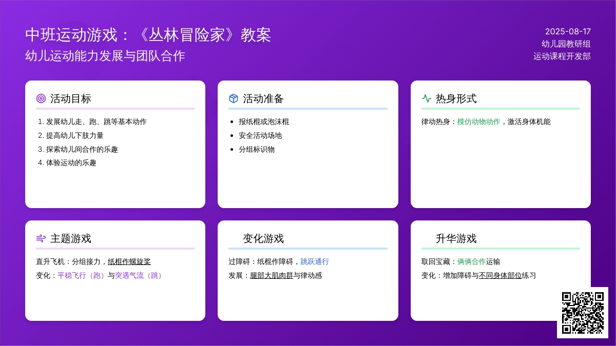Click the 活动准备 card heading
Screen dimensions: 616x346
click(263, 98)
